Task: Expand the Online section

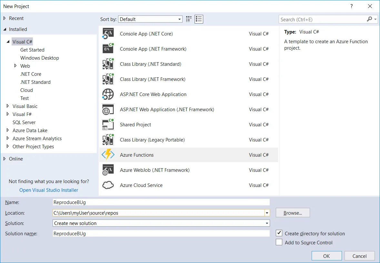Action: tap(5, 159)
